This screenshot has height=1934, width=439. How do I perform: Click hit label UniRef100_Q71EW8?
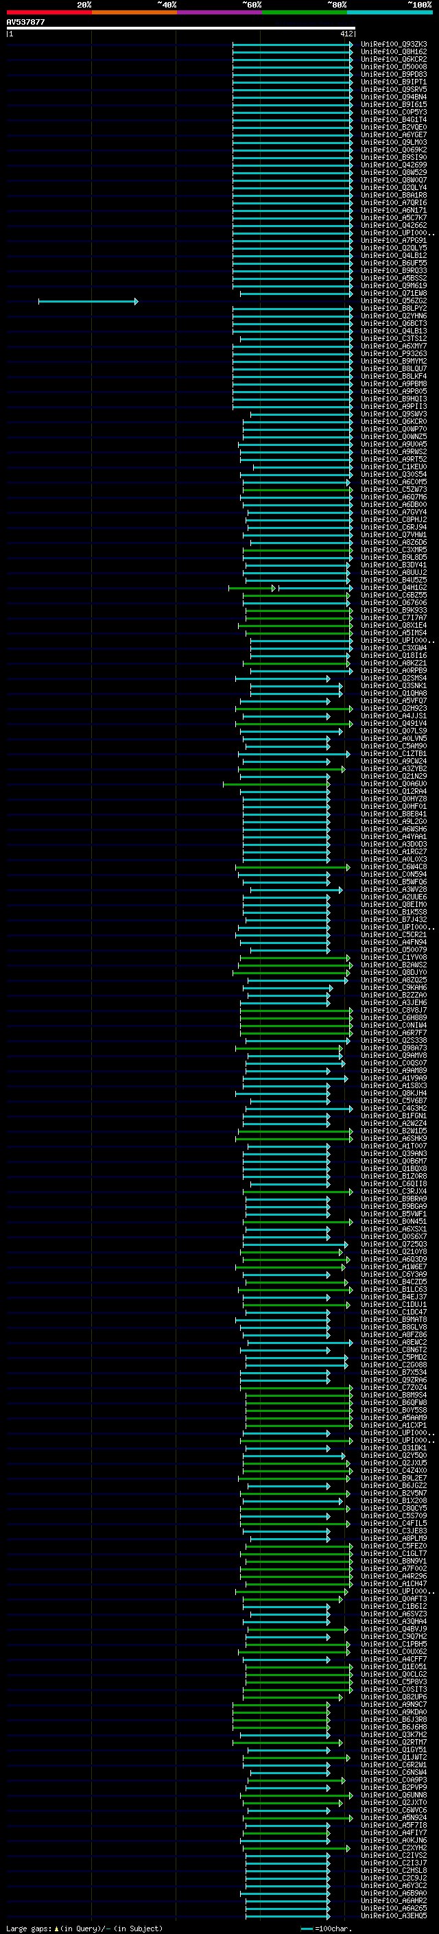[394, 294]
